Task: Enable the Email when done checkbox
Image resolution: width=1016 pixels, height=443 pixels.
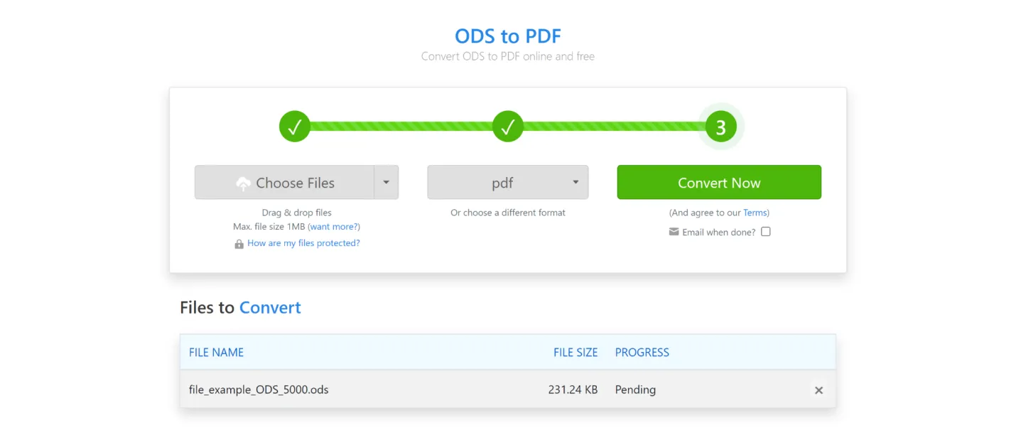Action: [765, 231]
